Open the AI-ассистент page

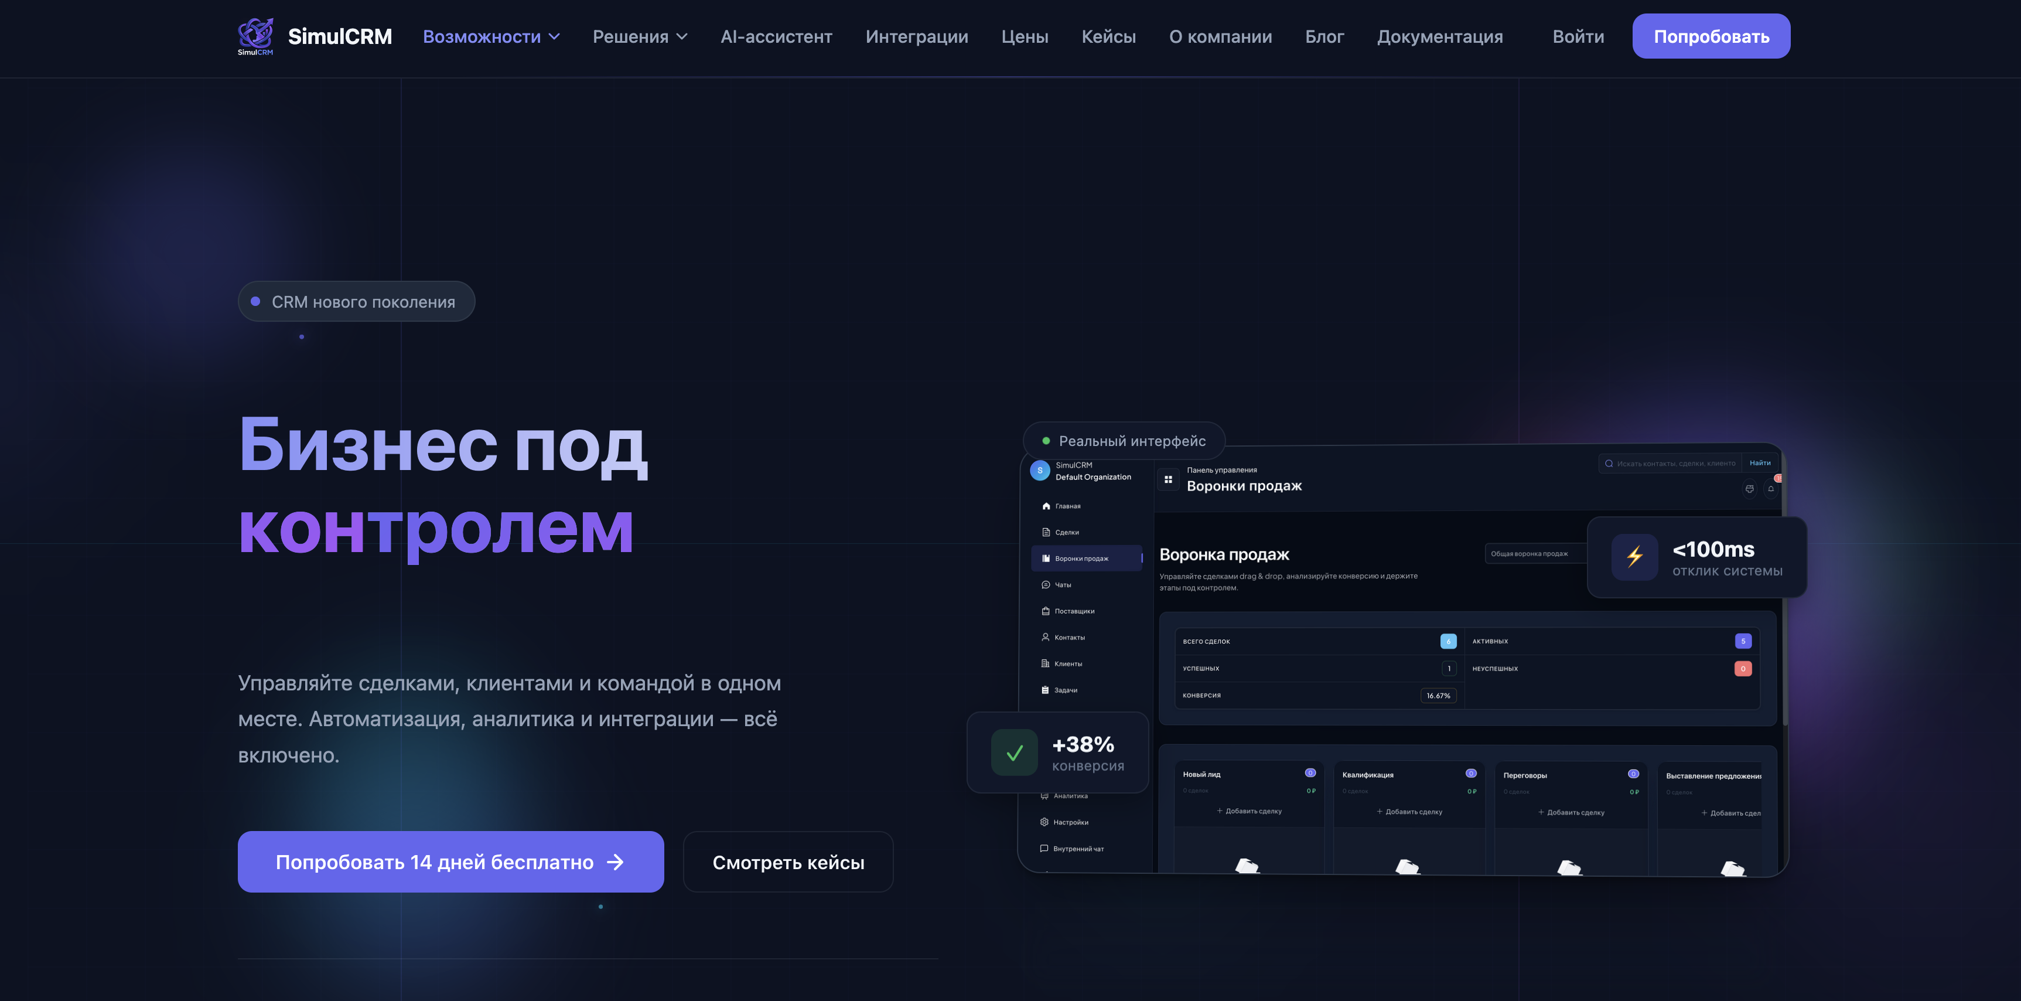click(776, 36)
